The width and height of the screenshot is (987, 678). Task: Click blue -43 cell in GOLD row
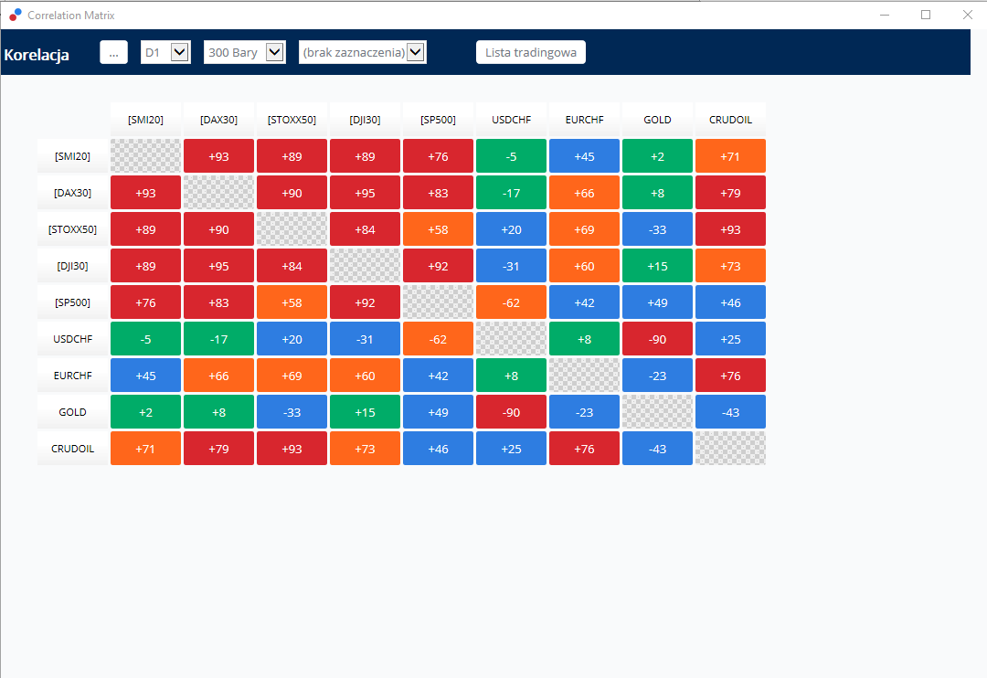click(x=730, y=412)
